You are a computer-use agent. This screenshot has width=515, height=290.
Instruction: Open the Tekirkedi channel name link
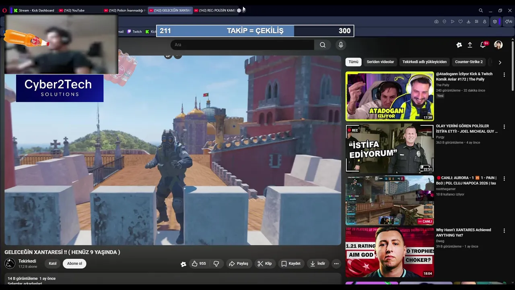27,261
